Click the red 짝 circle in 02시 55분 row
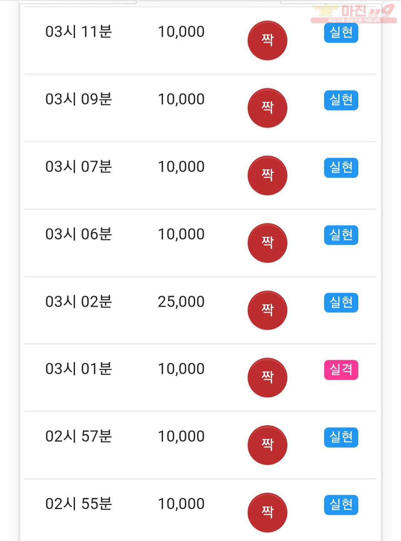 tap(267, 512)
